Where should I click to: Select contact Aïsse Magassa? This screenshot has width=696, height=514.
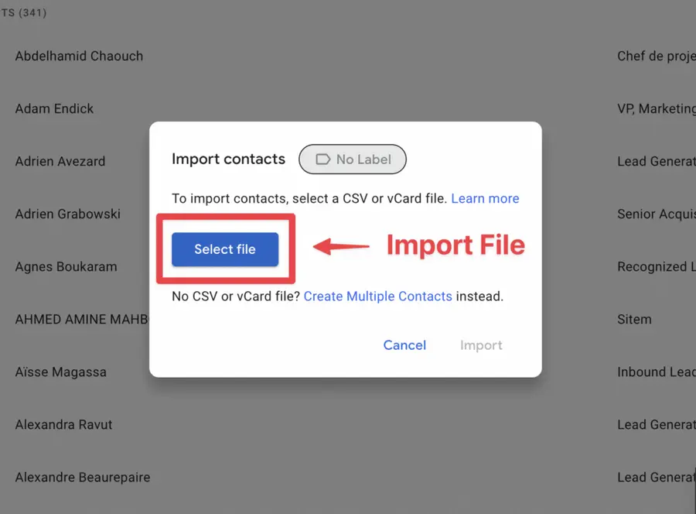(60, 372)
